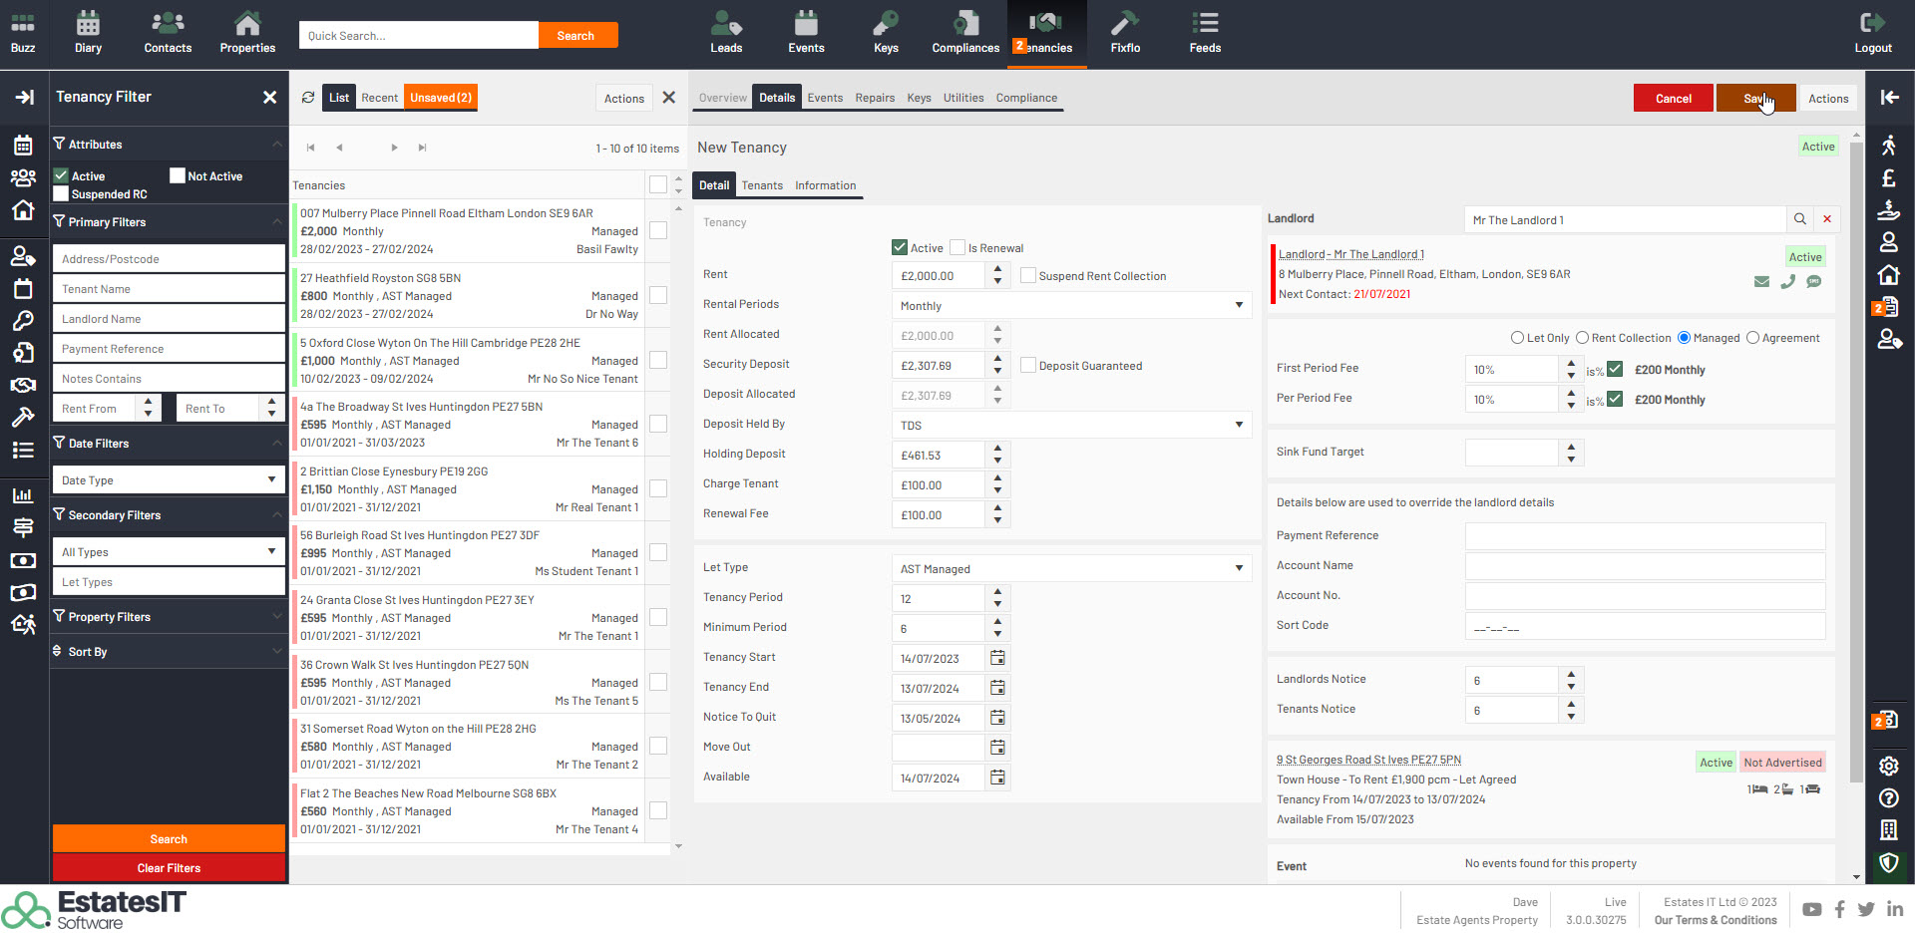Open Tenancy Start calendar picker
This screenshot has height=934, width=1915.
pyautogui.click(x=997, y=658)
